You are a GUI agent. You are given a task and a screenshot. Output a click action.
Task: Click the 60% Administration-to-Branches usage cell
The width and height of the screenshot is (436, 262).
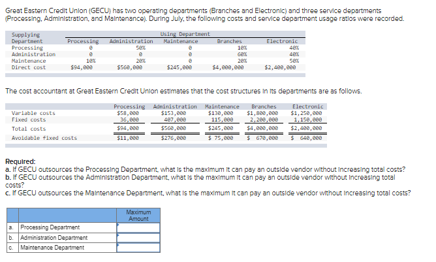click(x=242, y=54)
